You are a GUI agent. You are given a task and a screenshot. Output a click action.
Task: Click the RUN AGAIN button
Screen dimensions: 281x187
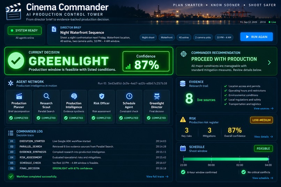(257, 37)
